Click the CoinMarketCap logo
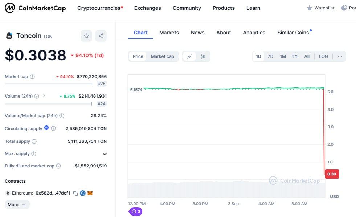This screenshot has width=356, height=217. [35, 8]
